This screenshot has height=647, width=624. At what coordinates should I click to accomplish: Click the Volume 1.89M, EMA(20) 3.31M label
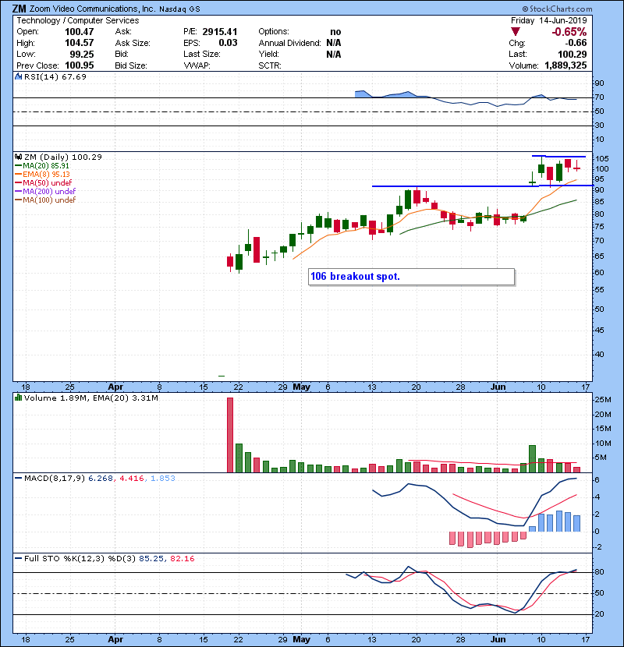point(90,398)
